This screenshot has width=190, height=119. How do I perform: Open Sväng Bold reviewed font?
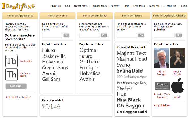130,71
